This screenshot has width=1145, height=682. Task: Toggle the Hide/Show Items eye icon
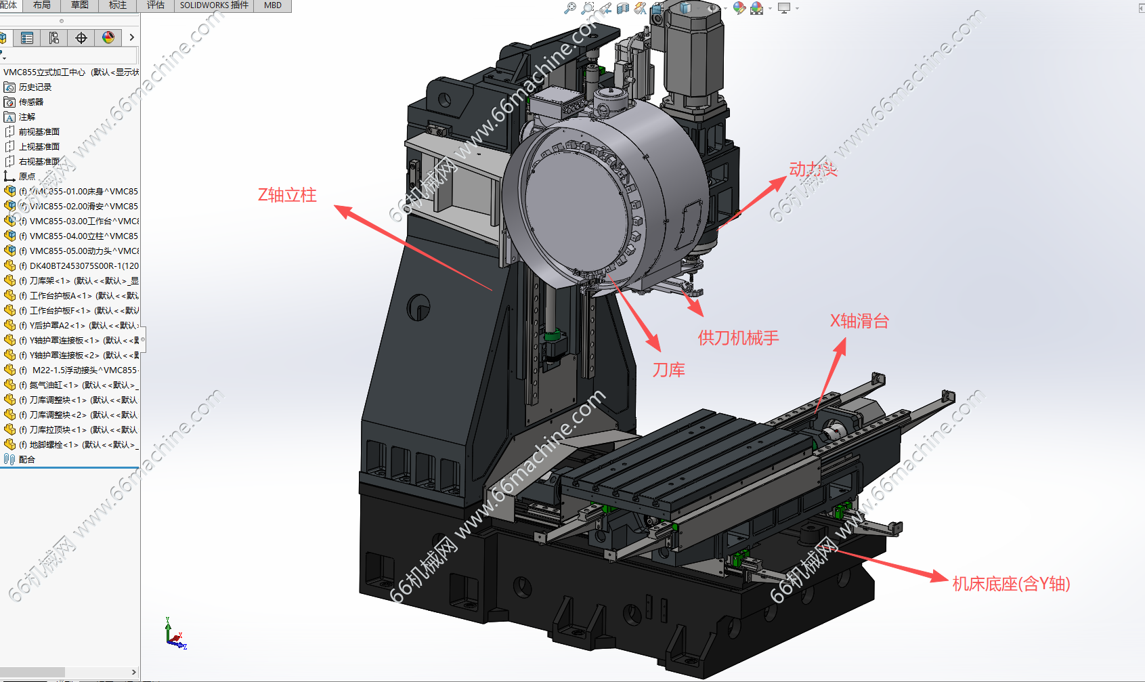click(712, 8)
